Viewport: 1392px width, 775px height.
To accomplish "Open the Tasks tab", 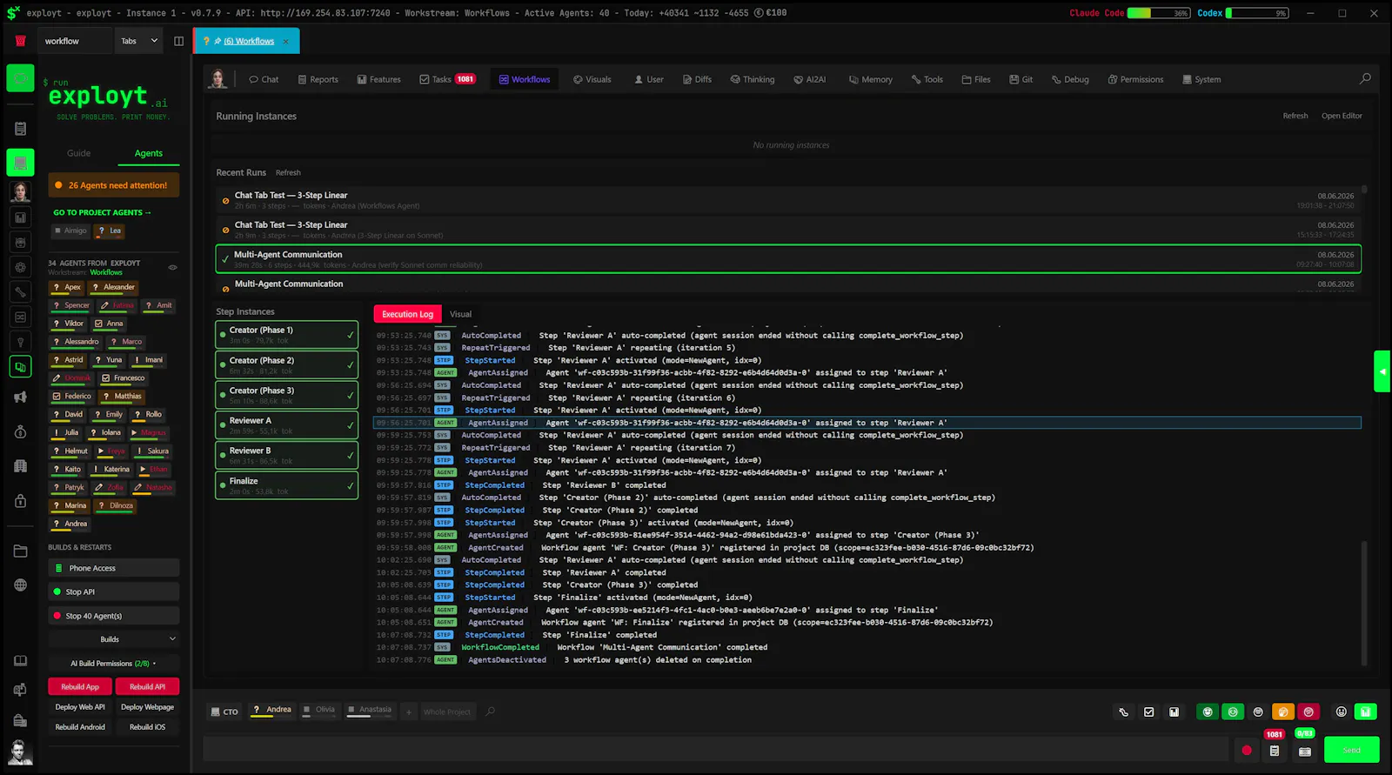I will point(447,79).
